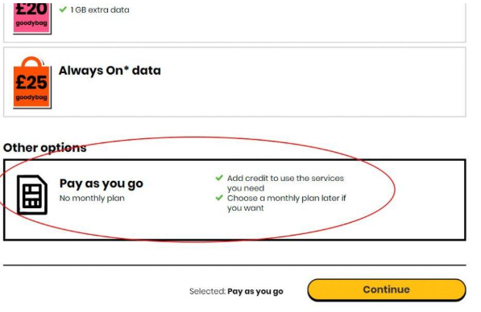Click the Other options section heading

(45, 148)
